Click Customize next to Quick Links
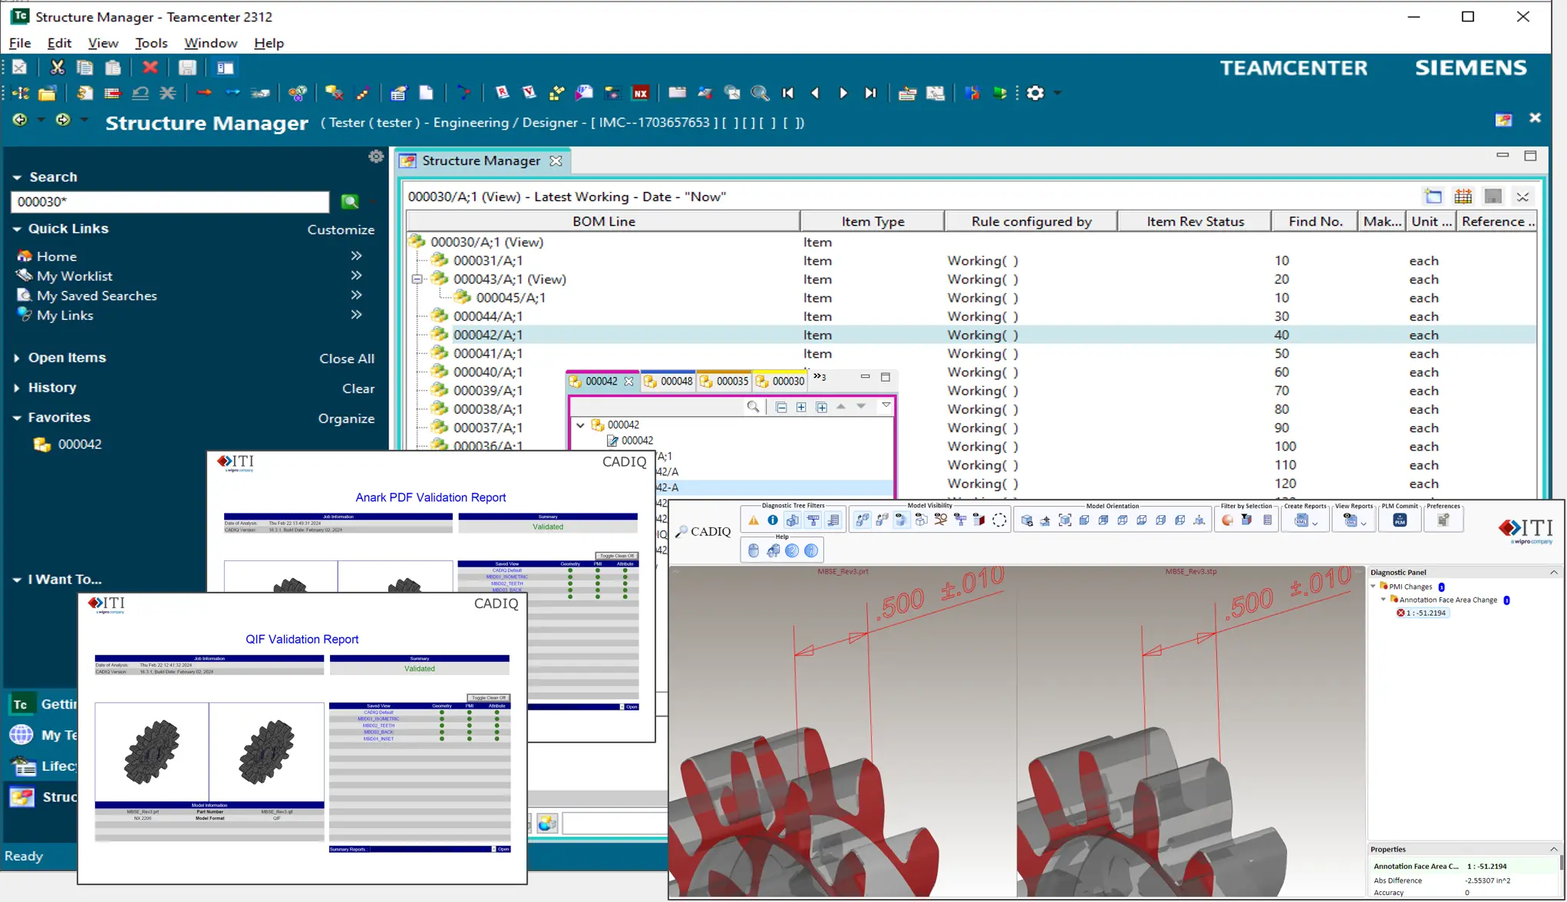1567x902 pixels. point(341,230)
